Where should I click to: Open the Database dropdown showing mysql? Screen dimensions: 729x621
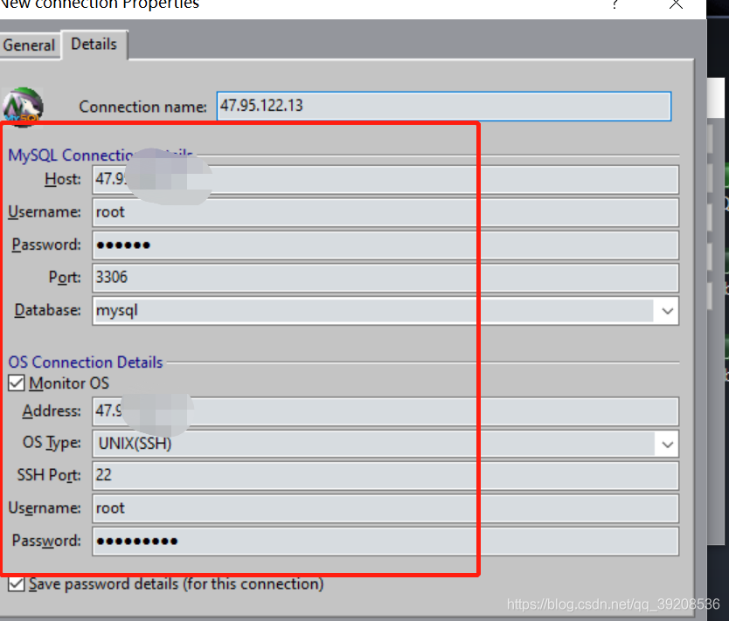667,311
